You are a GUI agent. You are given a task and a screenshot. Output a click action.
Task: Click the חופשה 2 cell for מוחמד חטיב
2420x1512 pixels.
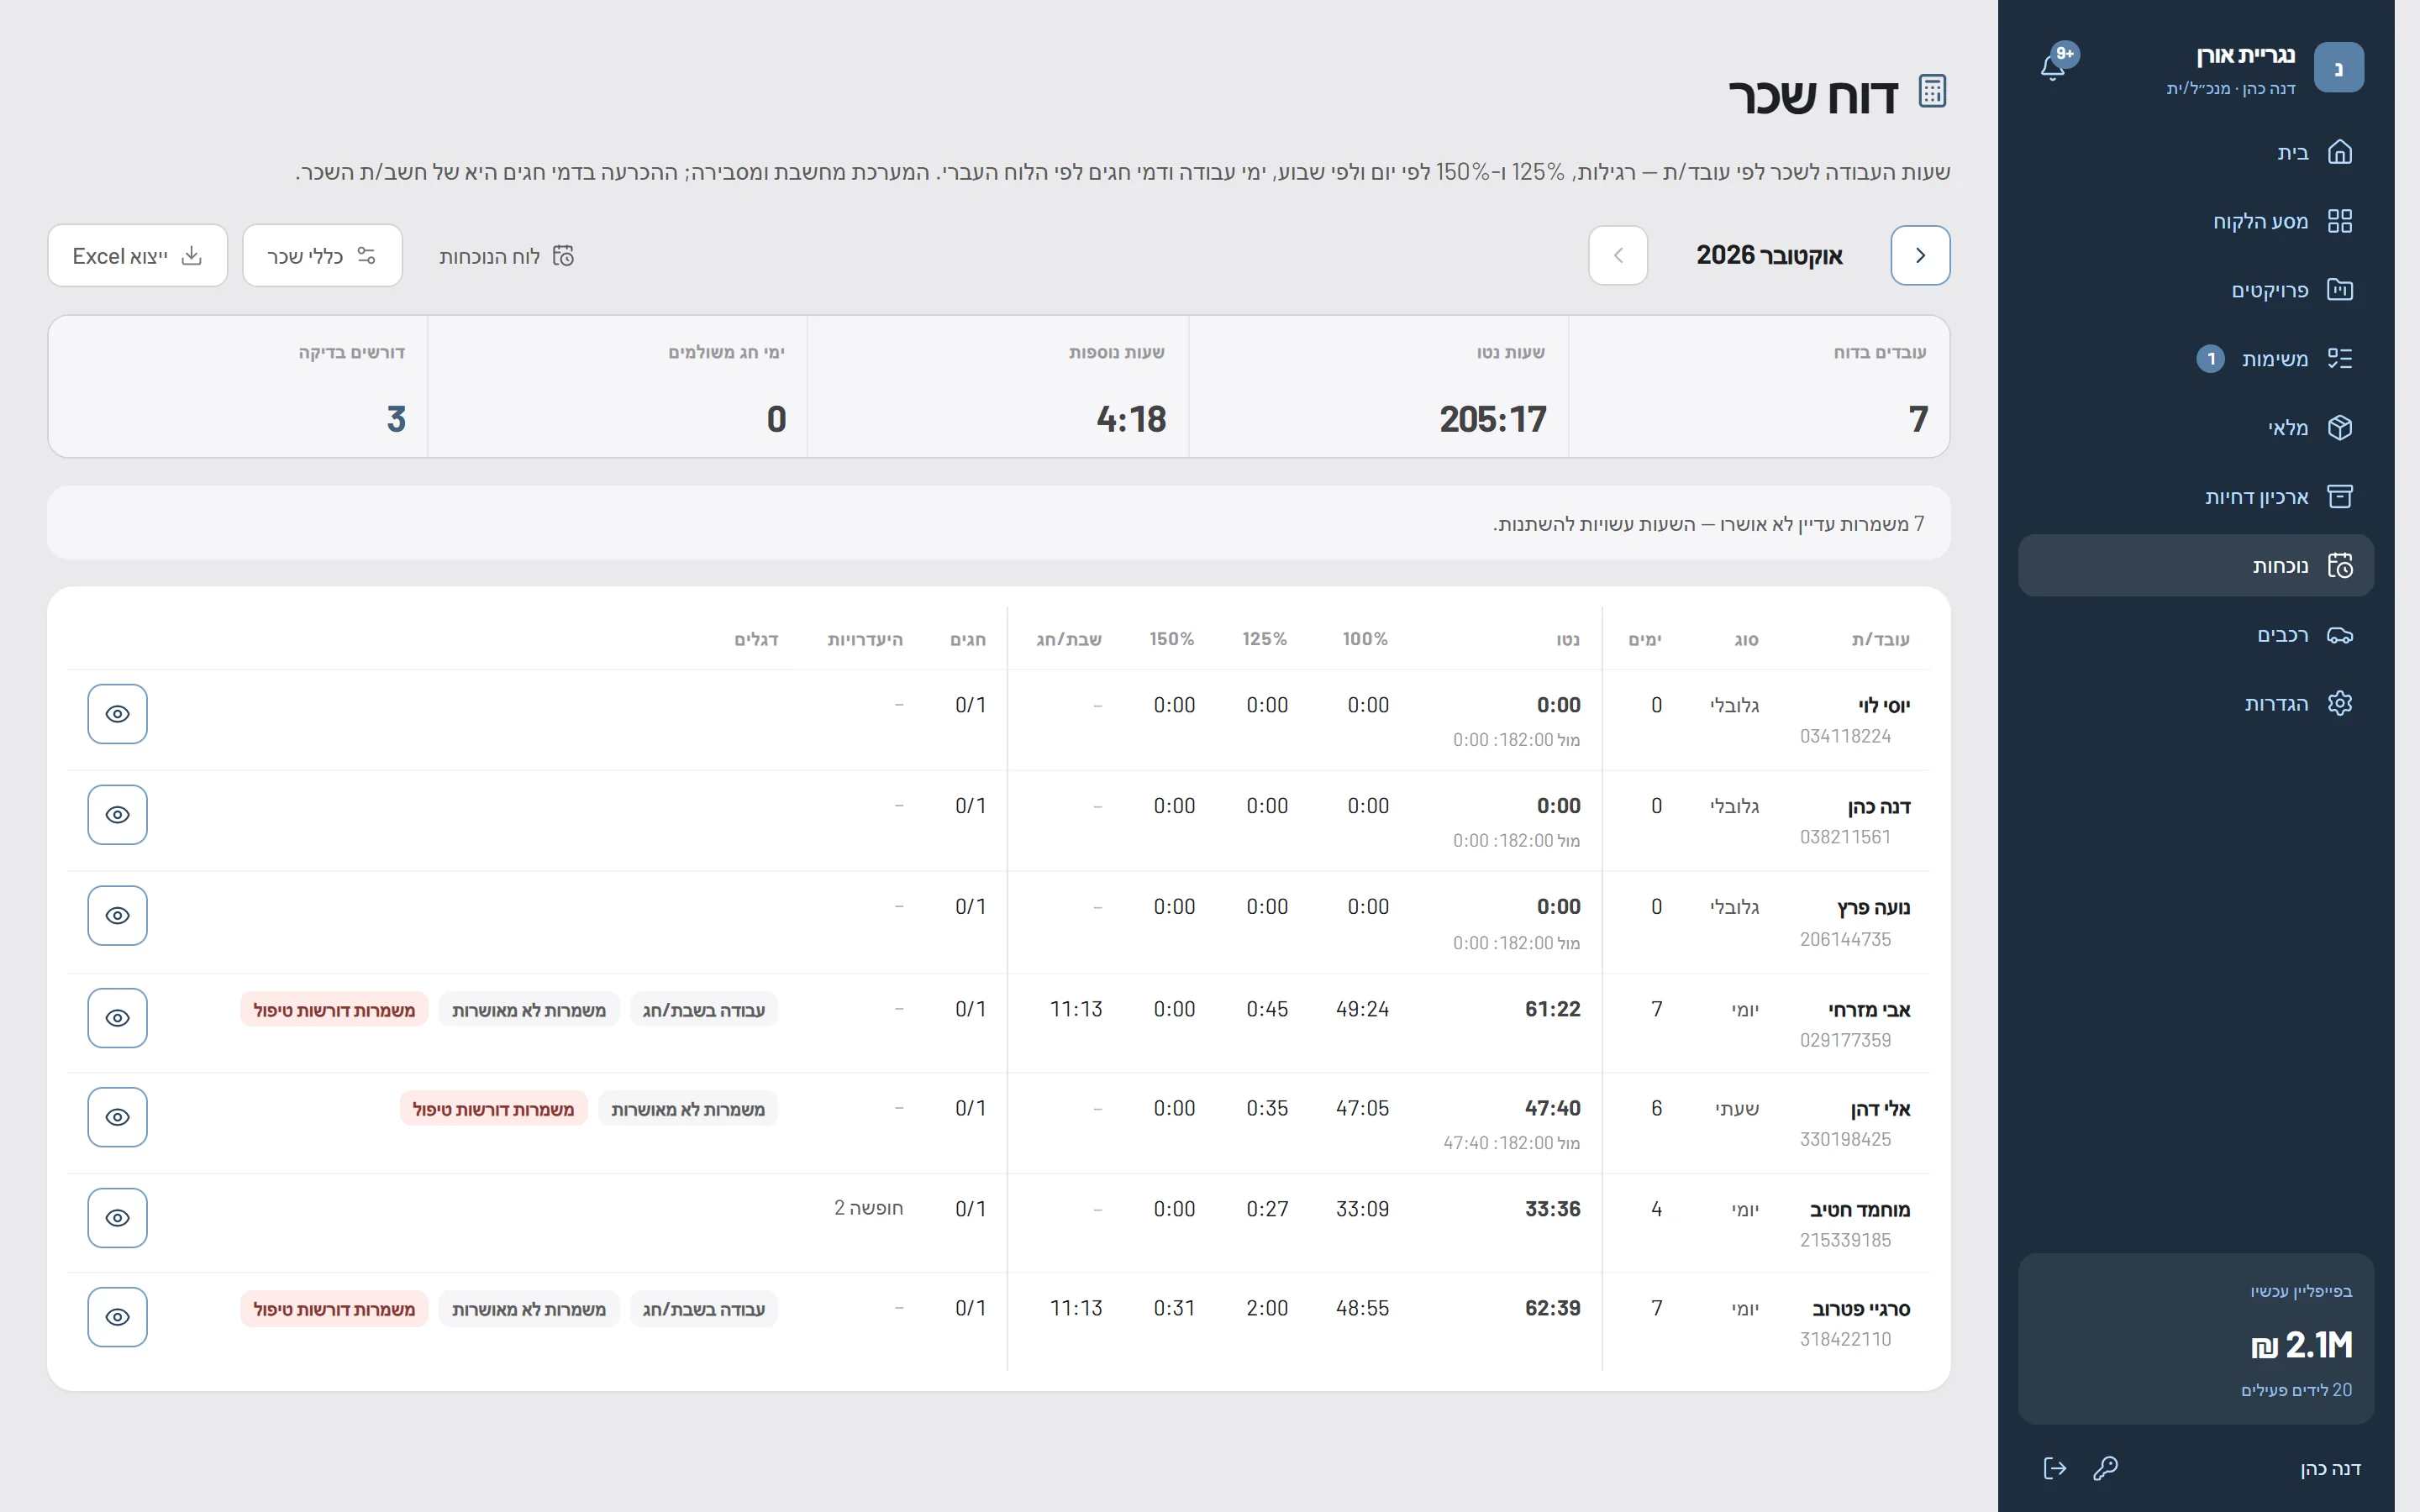click(x=868, y=1208)
